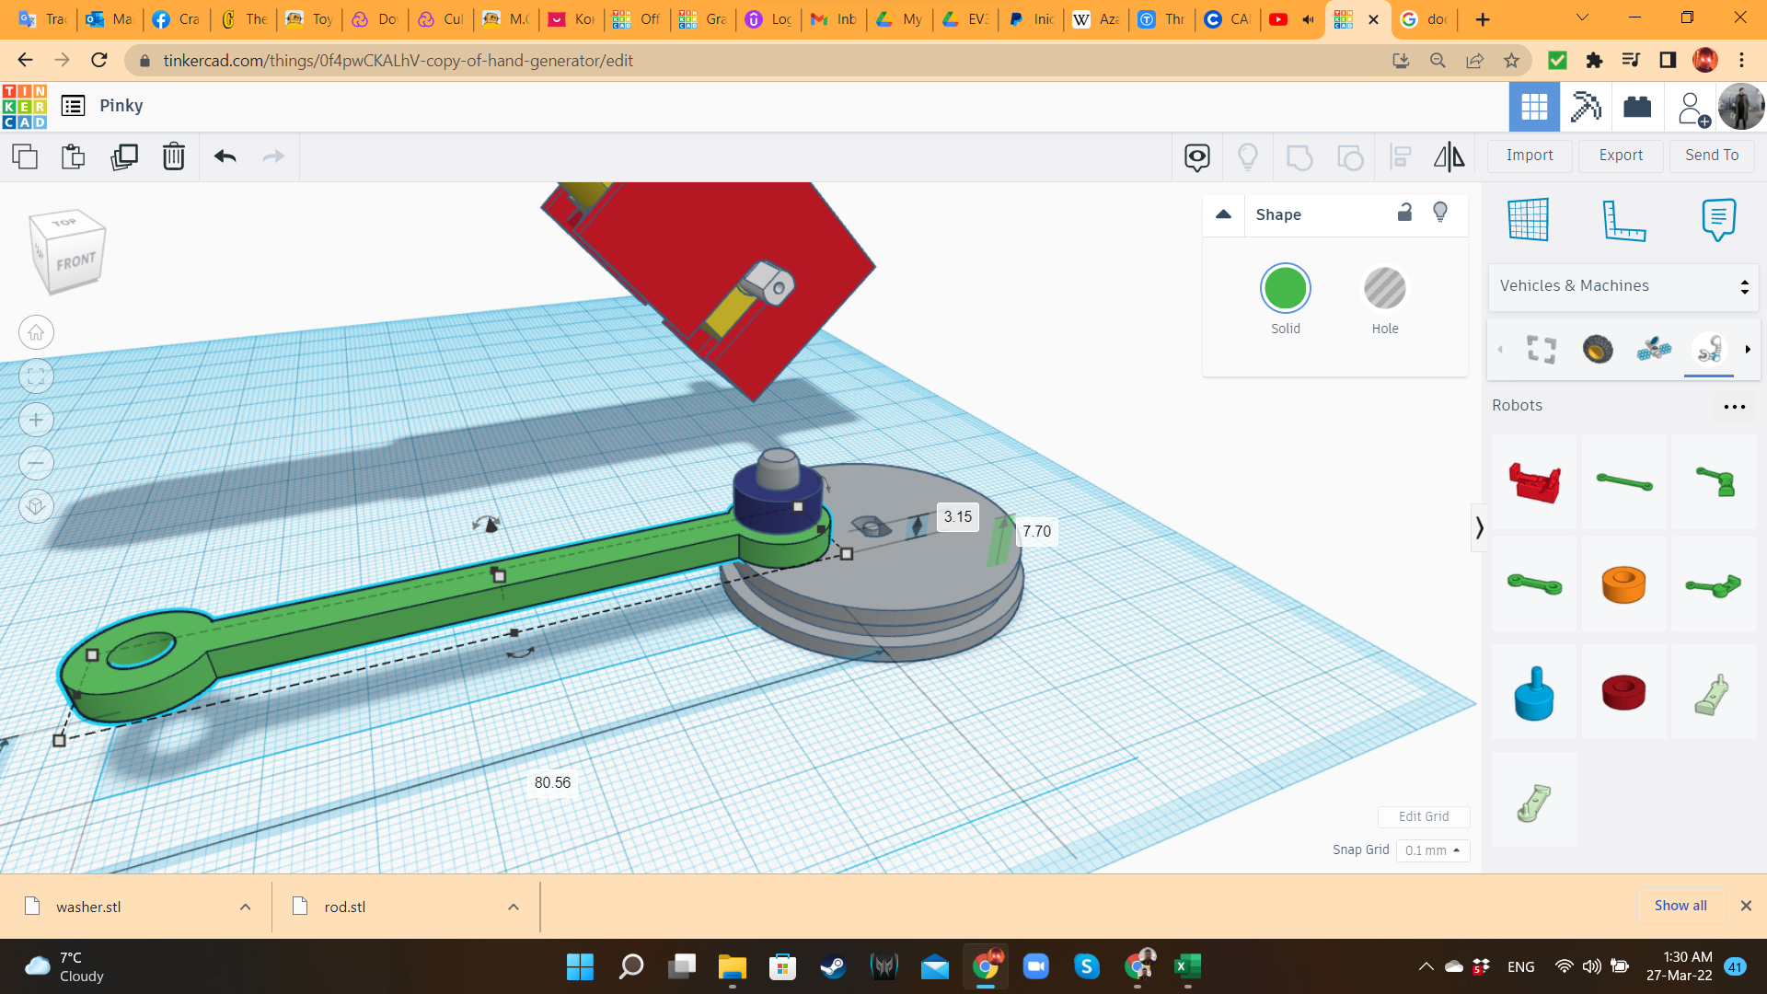Open Vehicles & Machines category dropdown
Image resolution: width=1767 pixels, height=994 pixels.
tap(1623, 286)
